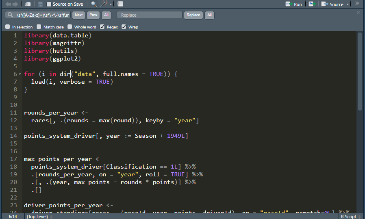Source the active document
Screen dimensions: 365x219
point(332,4)
